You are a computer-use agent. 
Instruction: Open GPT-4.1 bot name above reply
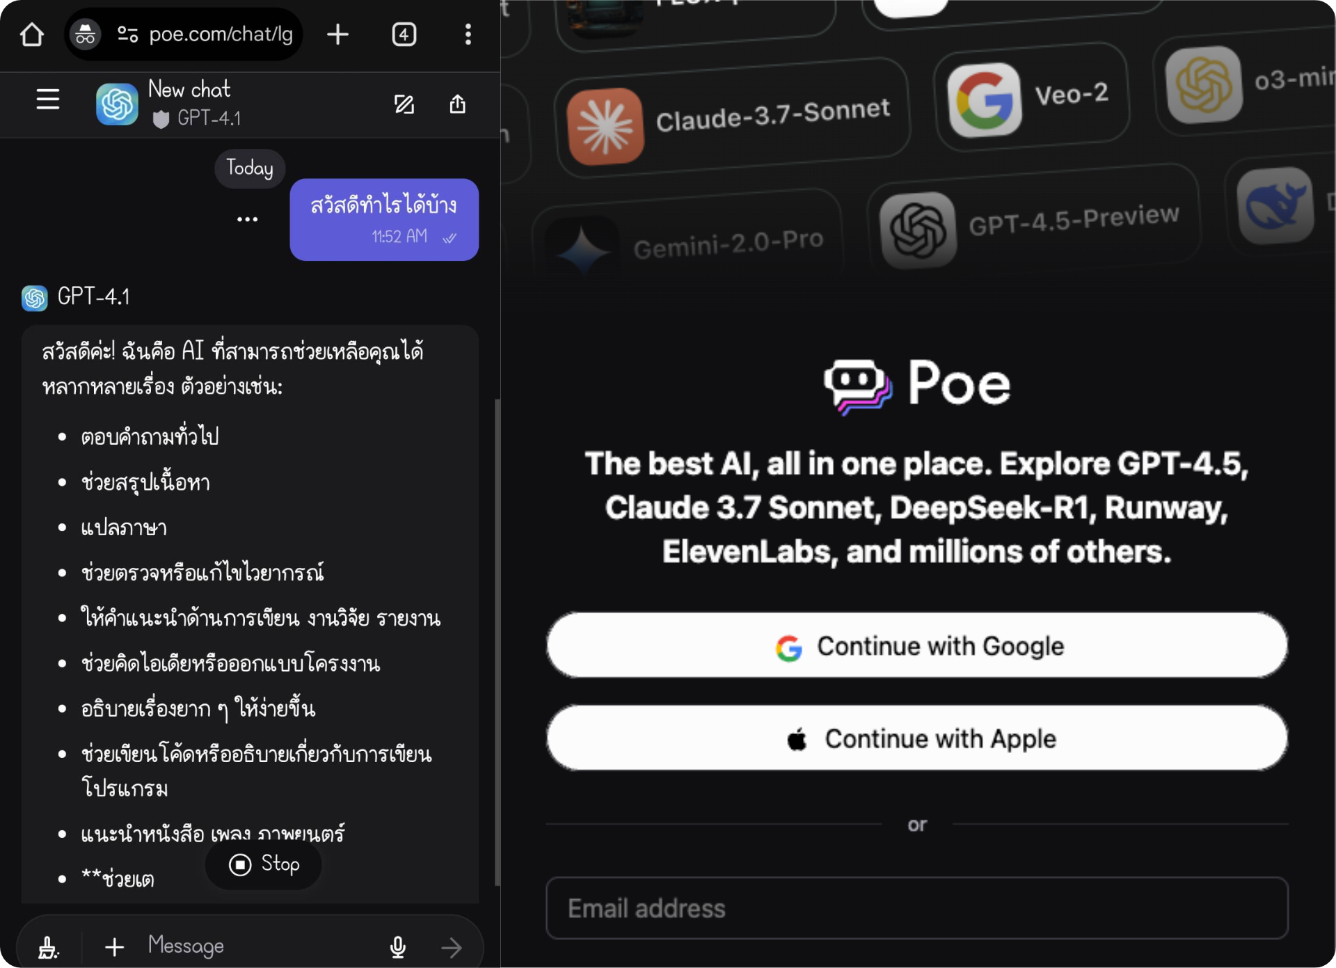point(94,296)
